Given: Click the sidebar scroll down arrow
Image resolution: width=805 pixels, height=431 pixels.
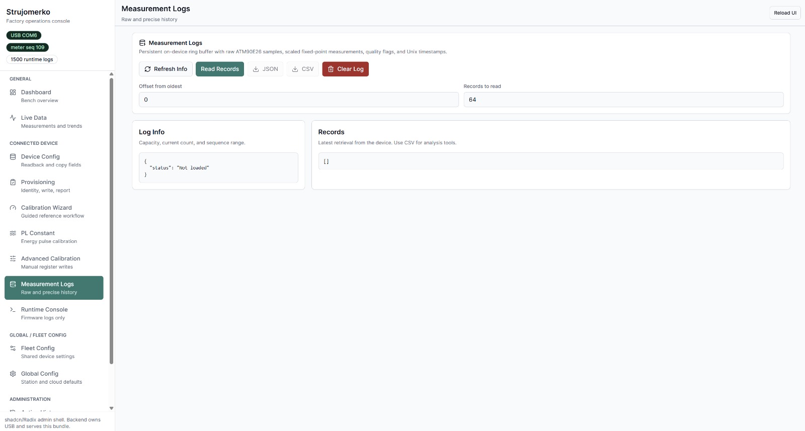Looking at the screenshot, I should click(x=111, y=408).
